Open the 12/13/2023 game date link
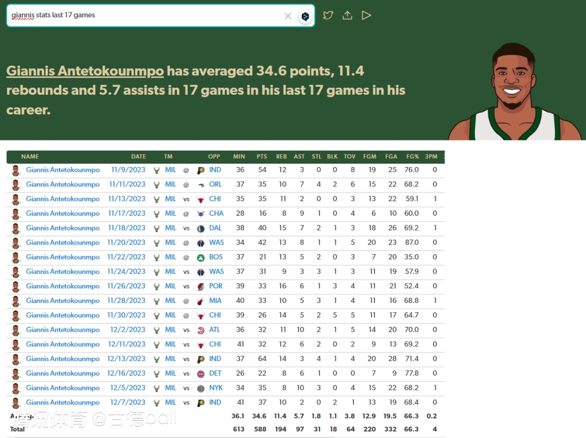This screenshot has width=586, height=438. 126,359
